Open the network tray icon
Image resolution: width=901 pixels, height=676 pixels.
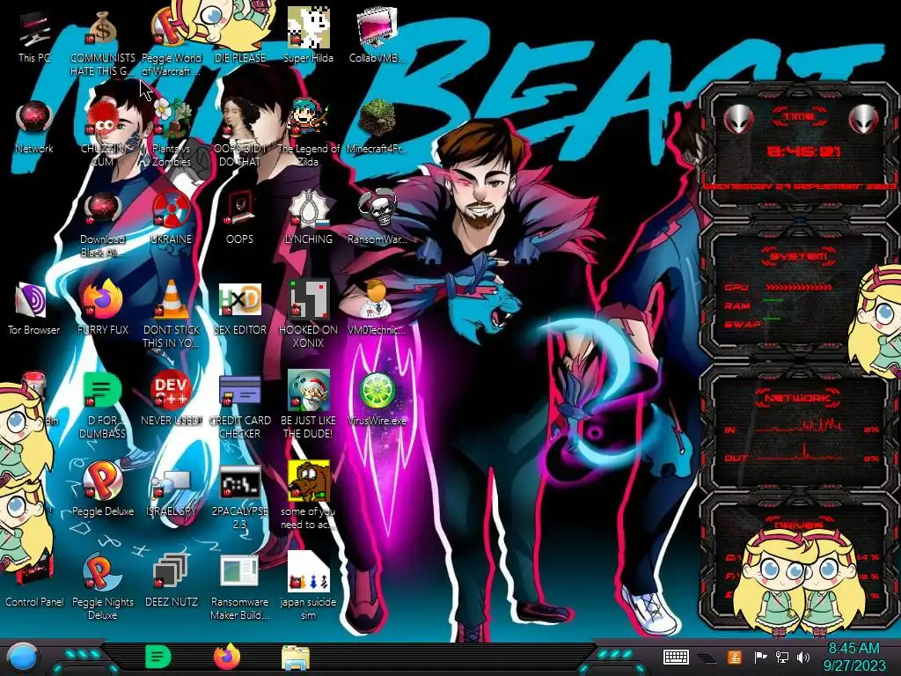click(781, 657)
